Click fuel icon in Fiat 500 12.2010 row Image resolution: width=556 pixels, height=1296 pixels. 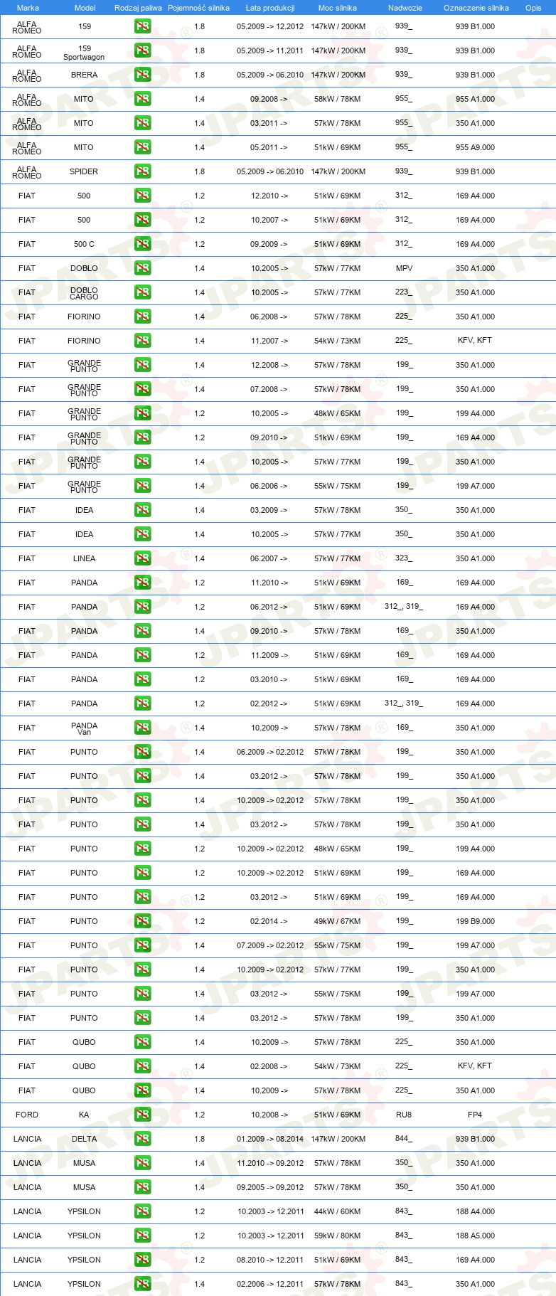(x=142, y=196)
